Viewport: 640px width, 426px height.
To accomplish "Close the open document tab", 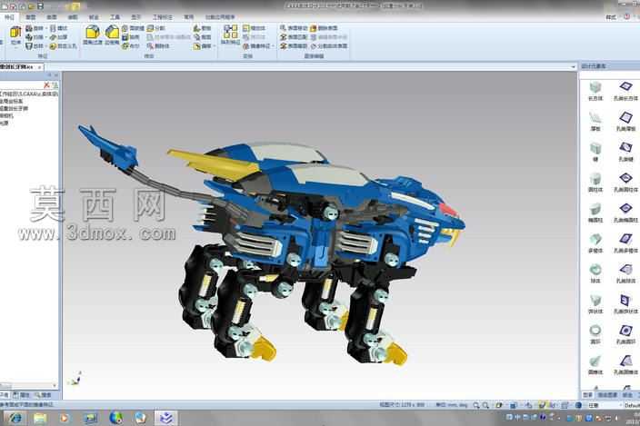I will coord(40,67).
